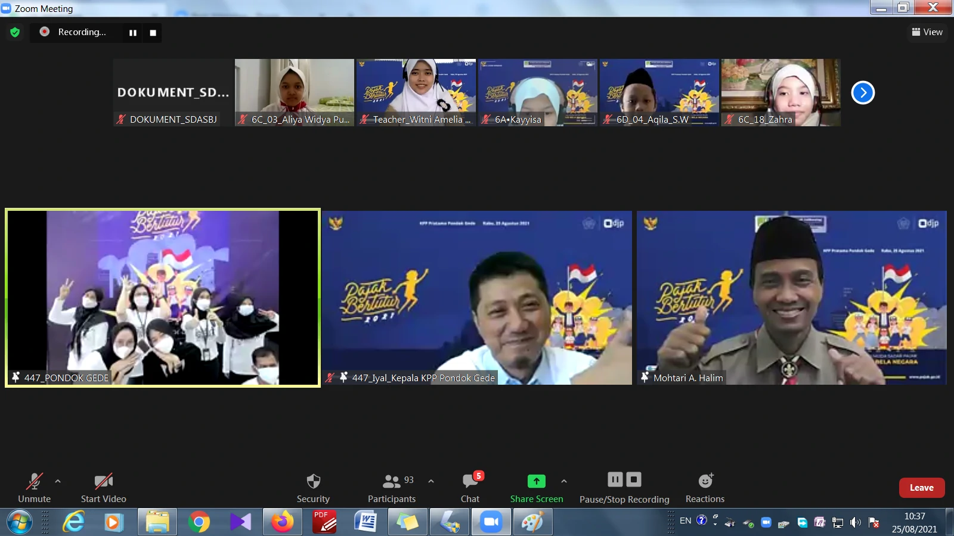Select Teacher_Witni Amelia video thumbnail
The image size is (954, 536).
pos(416,92)
